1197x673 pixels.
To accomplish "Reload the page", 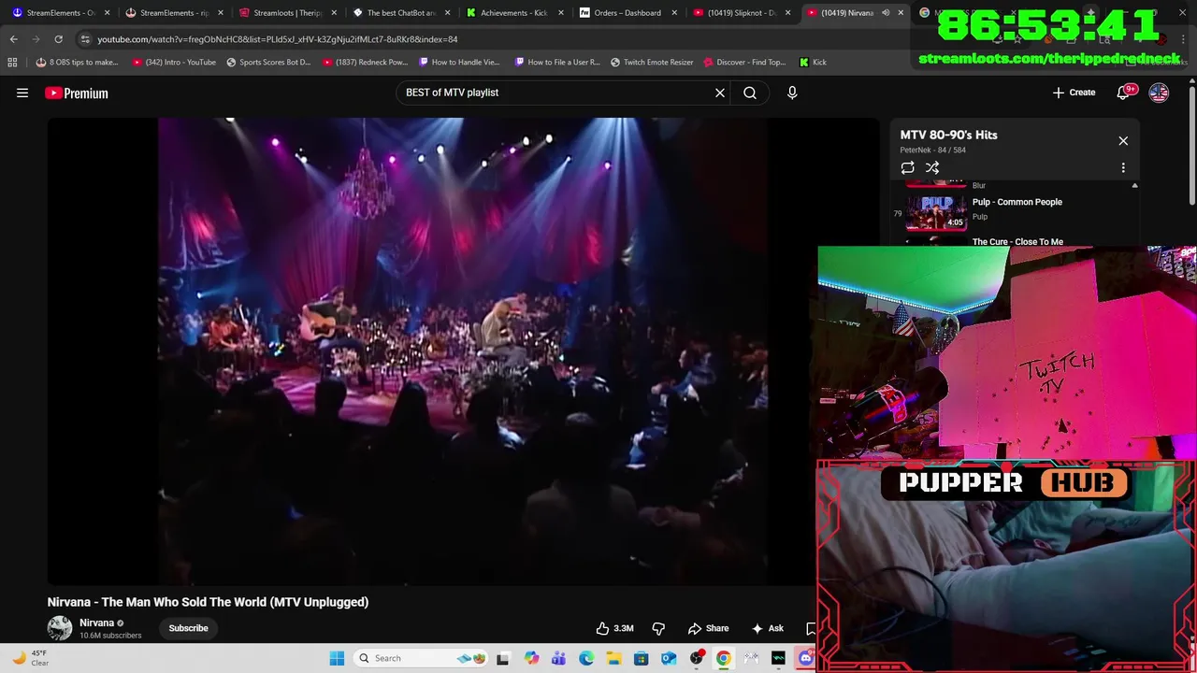I will coord(58,39).
